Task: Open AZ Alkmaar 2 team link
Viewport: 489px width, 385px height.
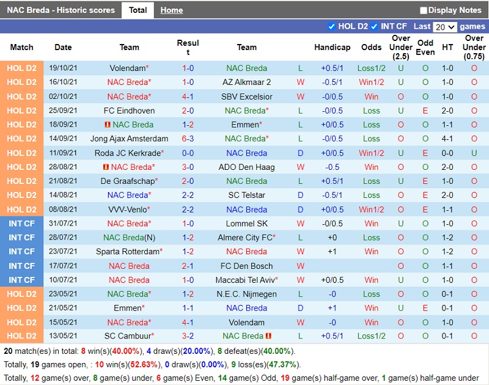Action: pyautogui.click(x=246, y=82)
